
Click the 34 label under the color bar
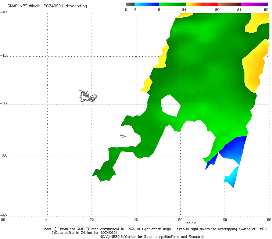[184, 10]
